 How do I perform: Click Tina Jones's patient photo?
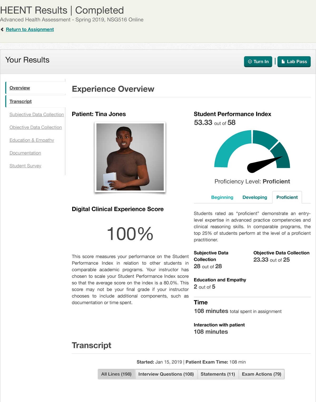pyautogui.click(x=130, y=157)
